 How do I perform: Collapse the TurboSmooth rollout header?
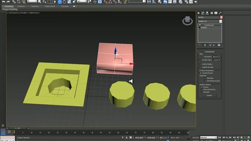(209, 52)
